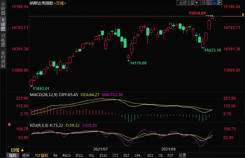This screenshot has width=245, height=158.
Task: Select the K线图 side tab
Action: pos(3,25)
